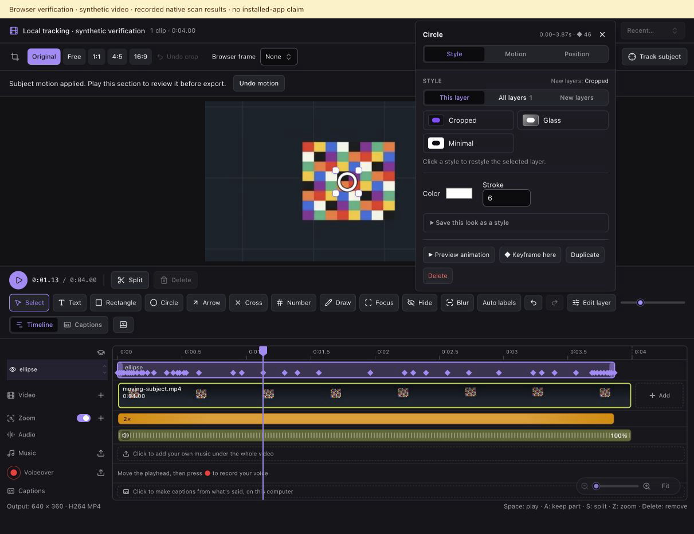Image resolution: width=694 pixels, height=534 pixels.
Task: Open the Recent projects dropdown
Action: pyautogui.click(x=652, y=31)
